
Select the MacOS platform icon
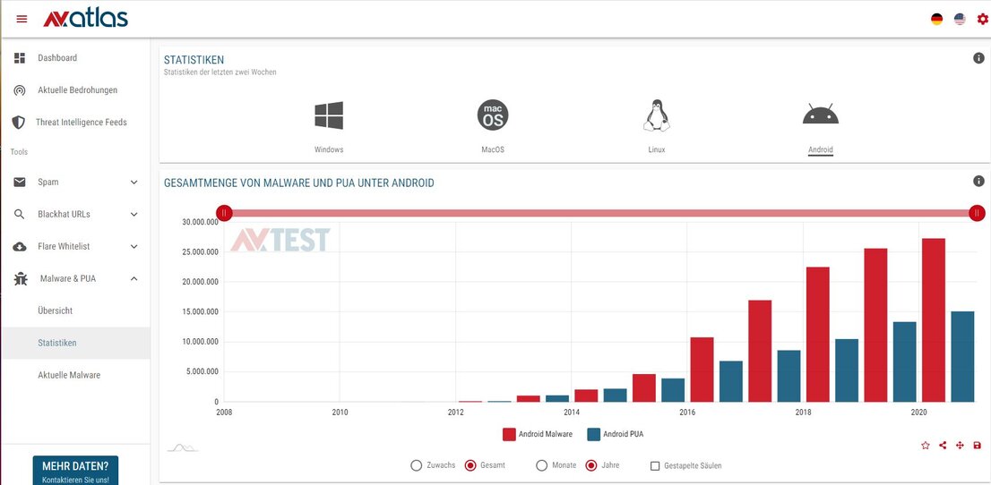[493, 115]
